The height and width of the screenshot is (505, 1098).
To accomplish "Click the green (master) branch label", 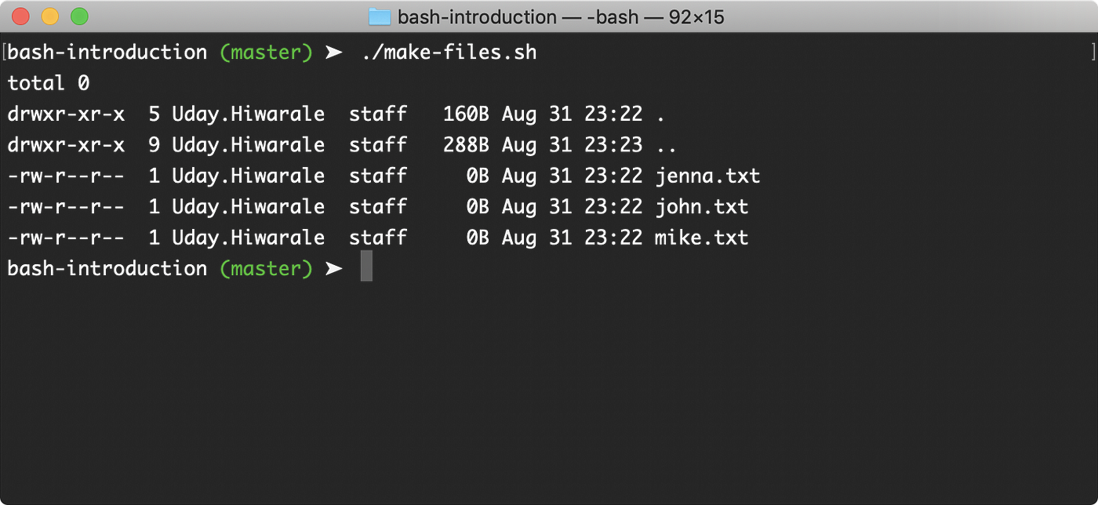I will click(x=265, y=52).
